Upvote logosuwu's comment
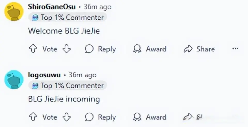Image resolution: width=248 pixels, height=127 pixels. pyautogui.click(x=33, y=117)
